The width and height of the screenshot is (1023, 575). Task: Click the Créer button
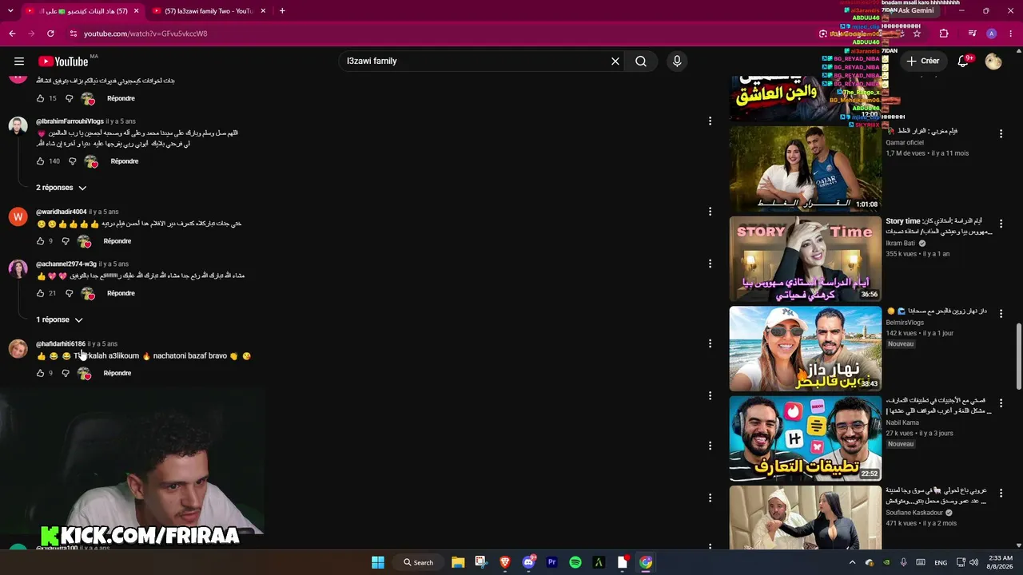pos(923,61)
